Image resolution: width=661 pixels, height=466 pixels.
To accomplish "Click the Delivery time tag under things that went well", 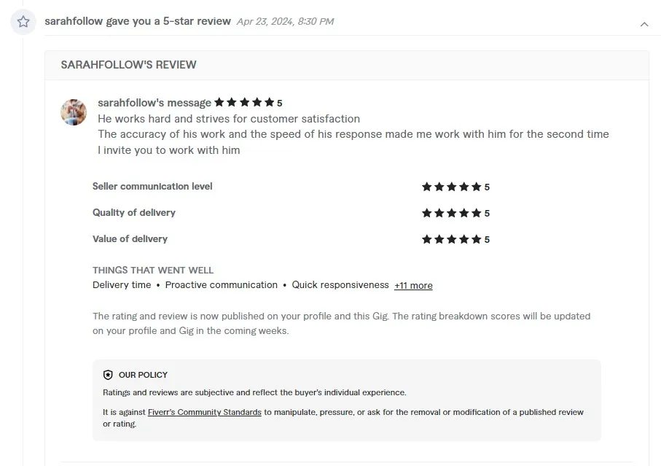I will coord(122,285).
